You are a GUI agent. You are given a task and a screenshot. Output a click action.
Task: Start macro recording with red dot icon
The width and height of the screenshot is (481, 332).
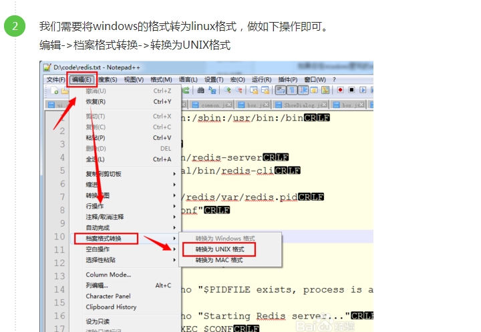coord(340,90)
